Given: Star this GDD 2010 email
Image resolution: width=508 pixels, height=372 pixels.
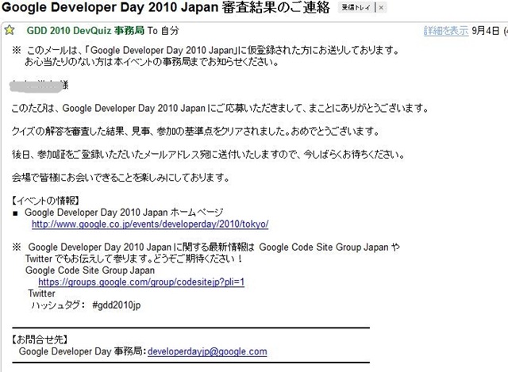Looking at the screenshot, I should pos(9,32).
